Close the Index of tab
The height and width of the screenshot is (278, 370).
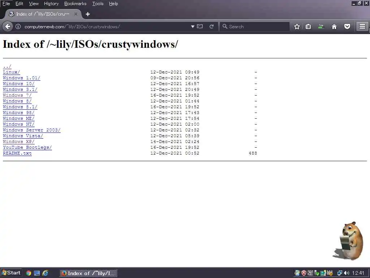(x=76, y=14)
